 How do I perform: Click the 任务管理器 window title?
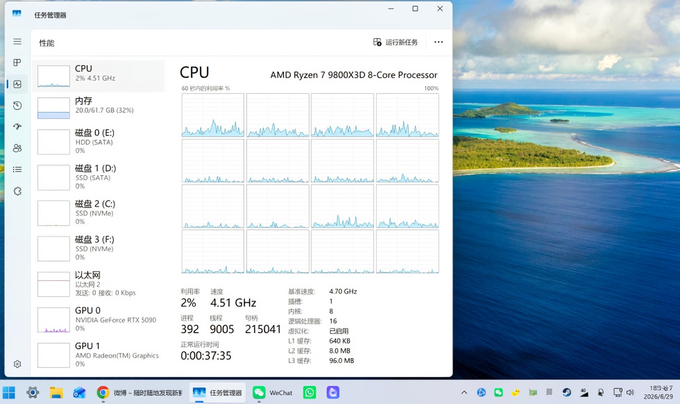pyautogui.click(x=50, y=15)
